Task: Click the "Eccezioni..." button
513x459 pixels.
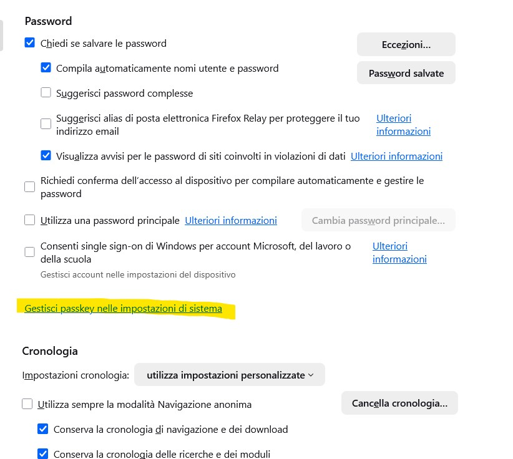Action: pos(406,44)
